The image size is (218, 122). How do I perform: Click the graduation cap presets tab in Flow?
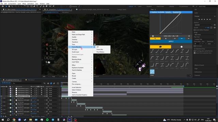point(160,47)
